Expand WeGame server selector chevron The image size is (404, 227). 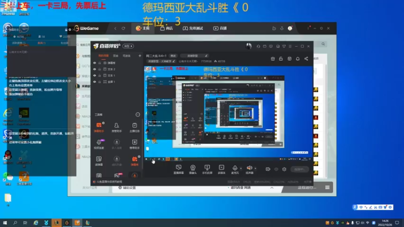coord(272,188)
